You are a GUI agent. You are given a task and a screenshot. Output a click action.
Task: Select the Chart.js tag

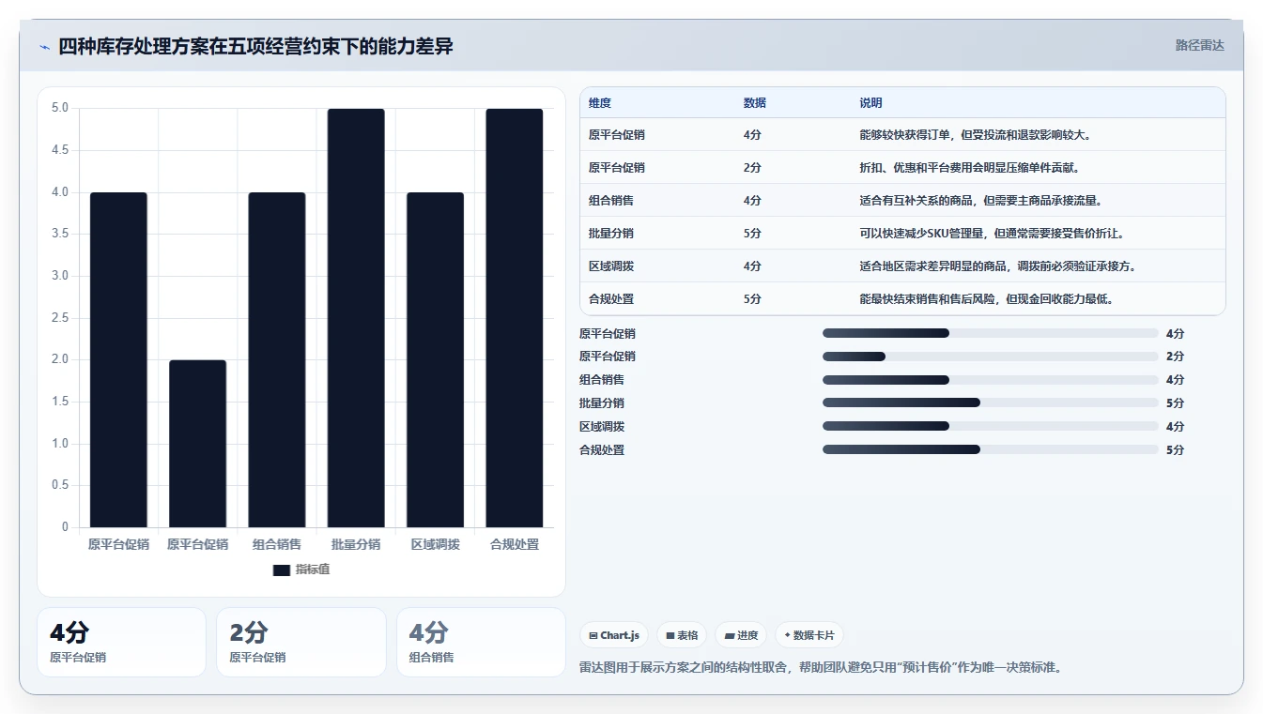[x=614, y=635]
